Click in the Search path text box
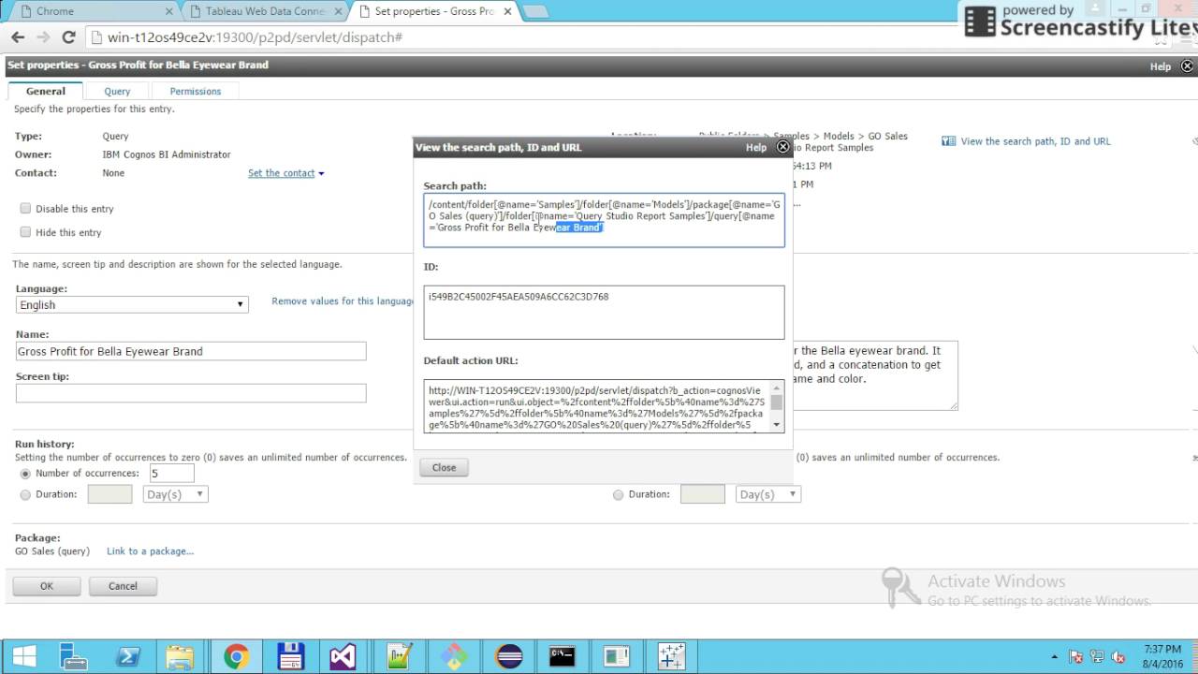This screenshot has height=674, width=1198. pos(604,221)
